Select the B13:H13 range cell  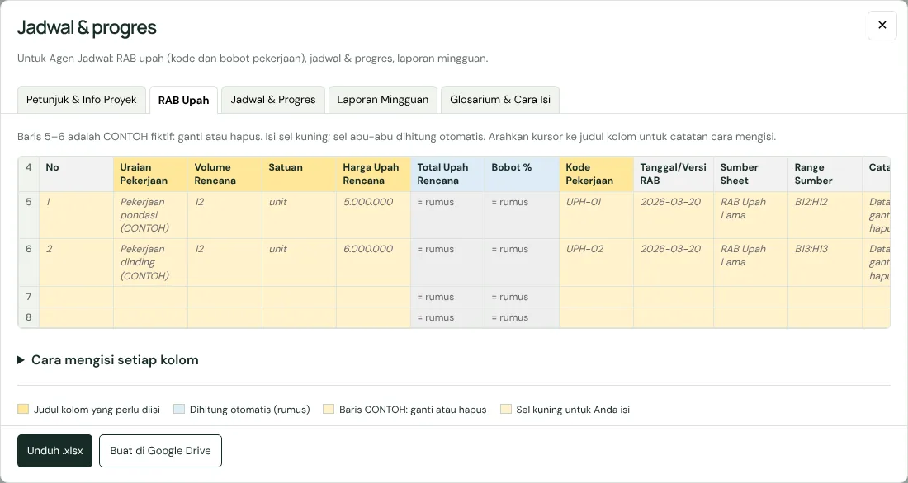point(825,263)
